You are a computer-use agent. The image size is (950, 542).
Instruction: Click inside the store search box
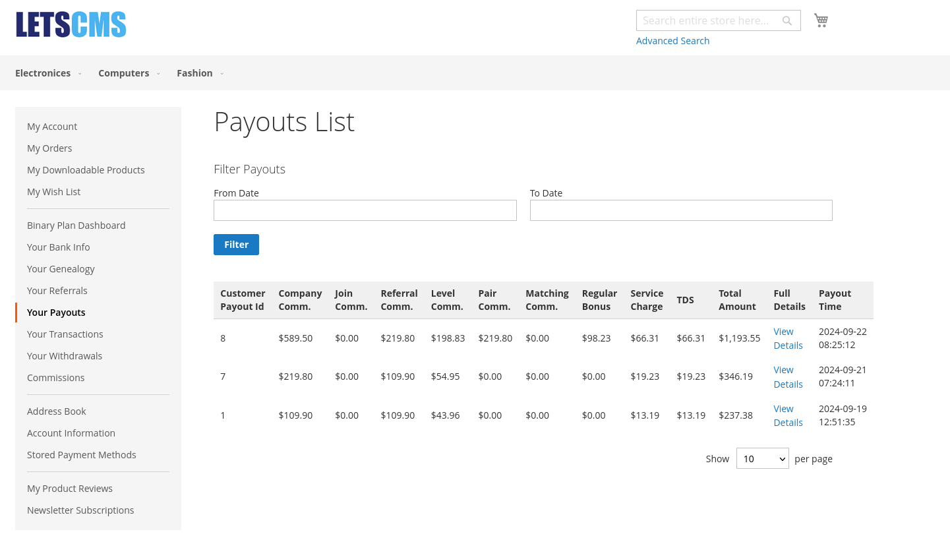click(x=705, y=20)
